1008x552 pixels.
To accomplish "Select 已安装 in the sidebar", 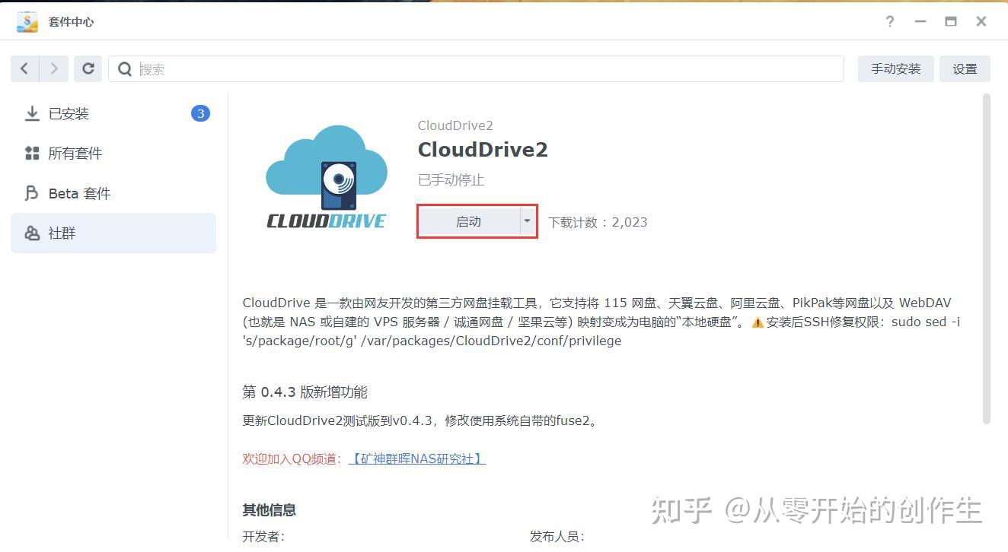I will point(113,113).
